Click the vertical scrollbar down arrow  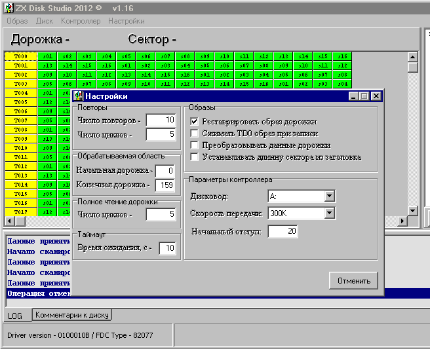[412, 210]
